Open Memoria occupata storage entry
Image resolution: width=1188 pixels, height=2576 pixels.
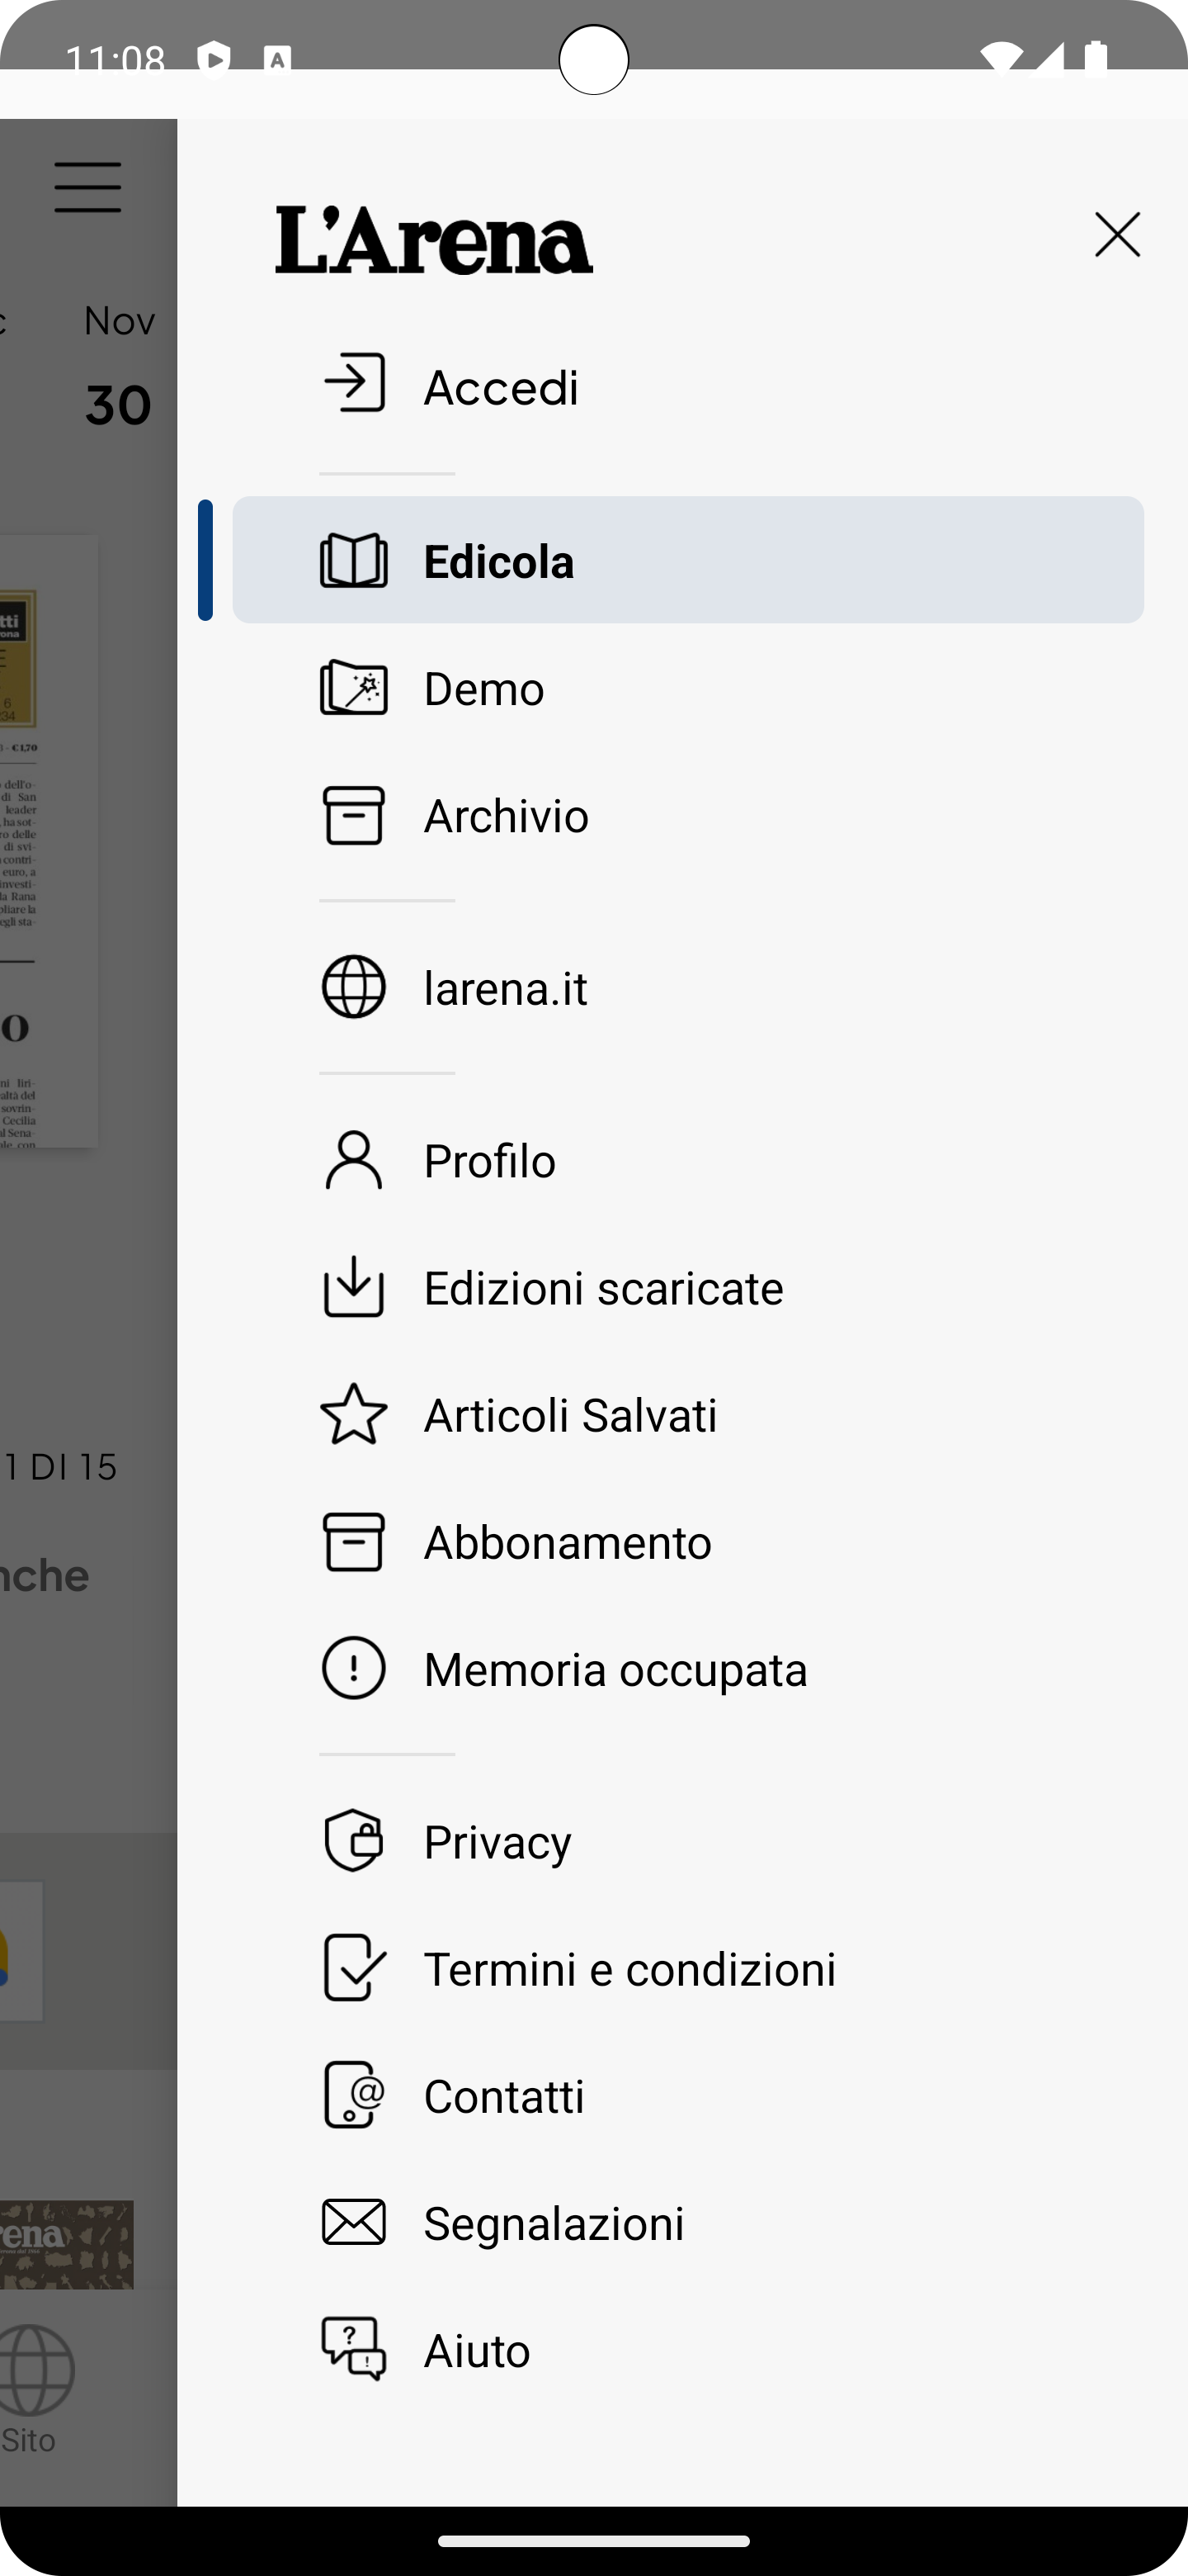(615, 1669)
